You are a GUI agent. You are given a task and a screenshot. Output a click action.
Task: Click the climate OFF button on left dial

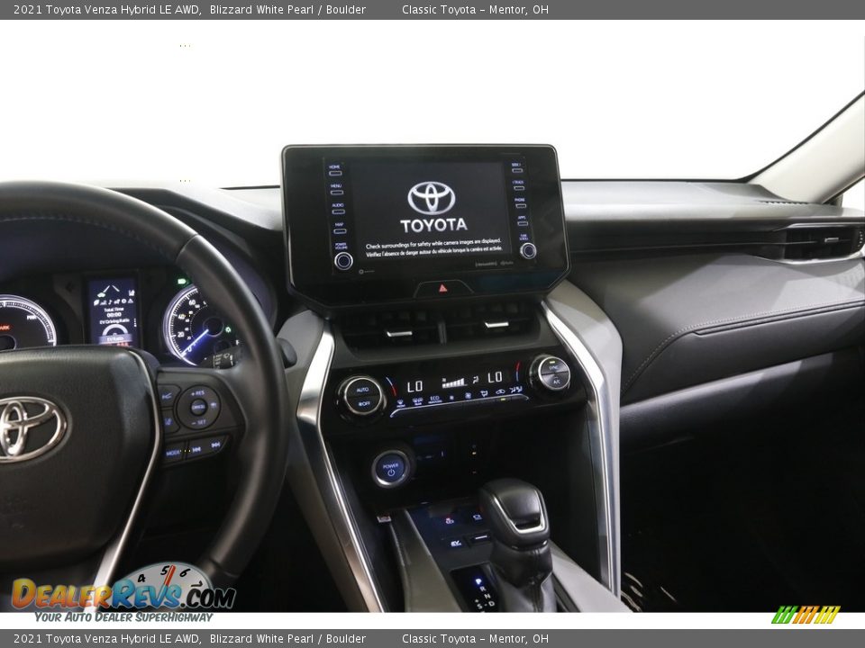point(364,404)
